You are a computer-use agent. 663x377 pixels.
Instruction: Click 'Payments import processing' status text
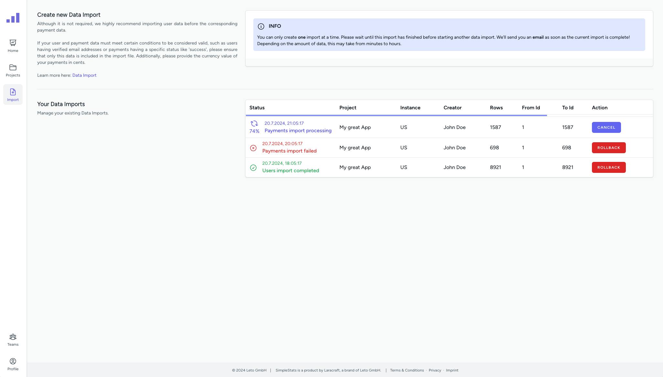point(298,131)
